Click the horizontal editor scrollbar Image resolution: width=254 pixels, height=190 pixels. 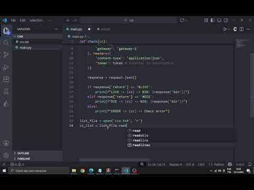115,160
